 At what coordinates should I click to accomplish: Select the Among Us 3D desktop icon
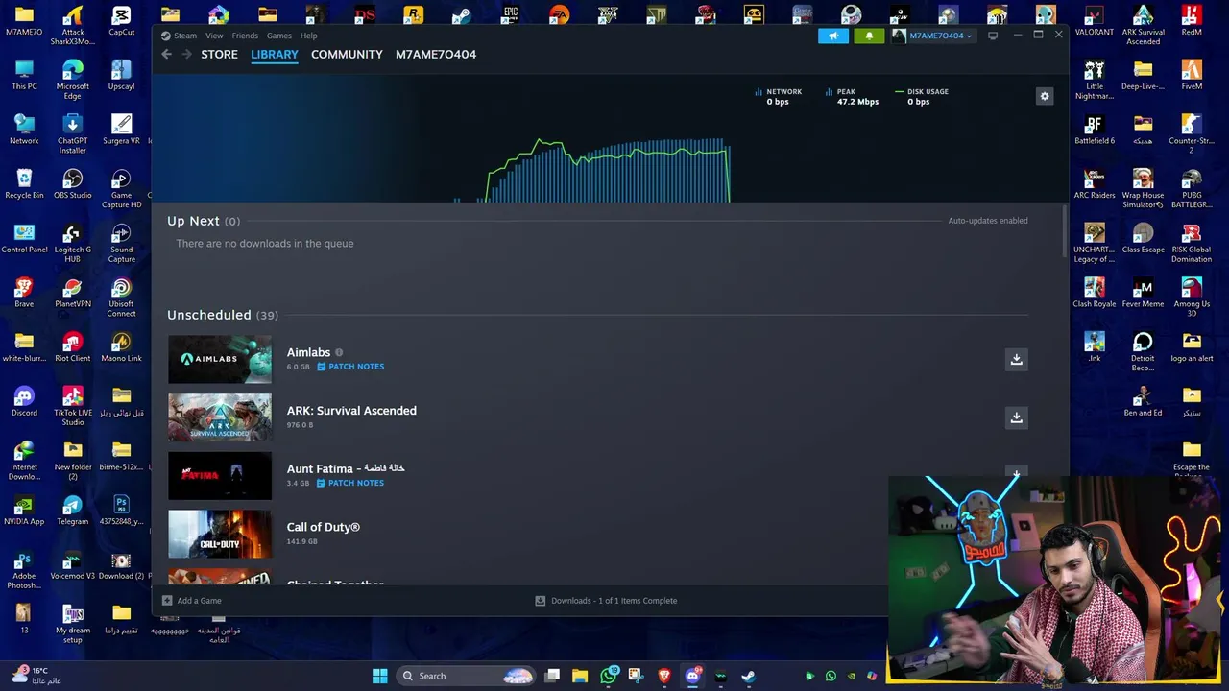[1192, 297]
